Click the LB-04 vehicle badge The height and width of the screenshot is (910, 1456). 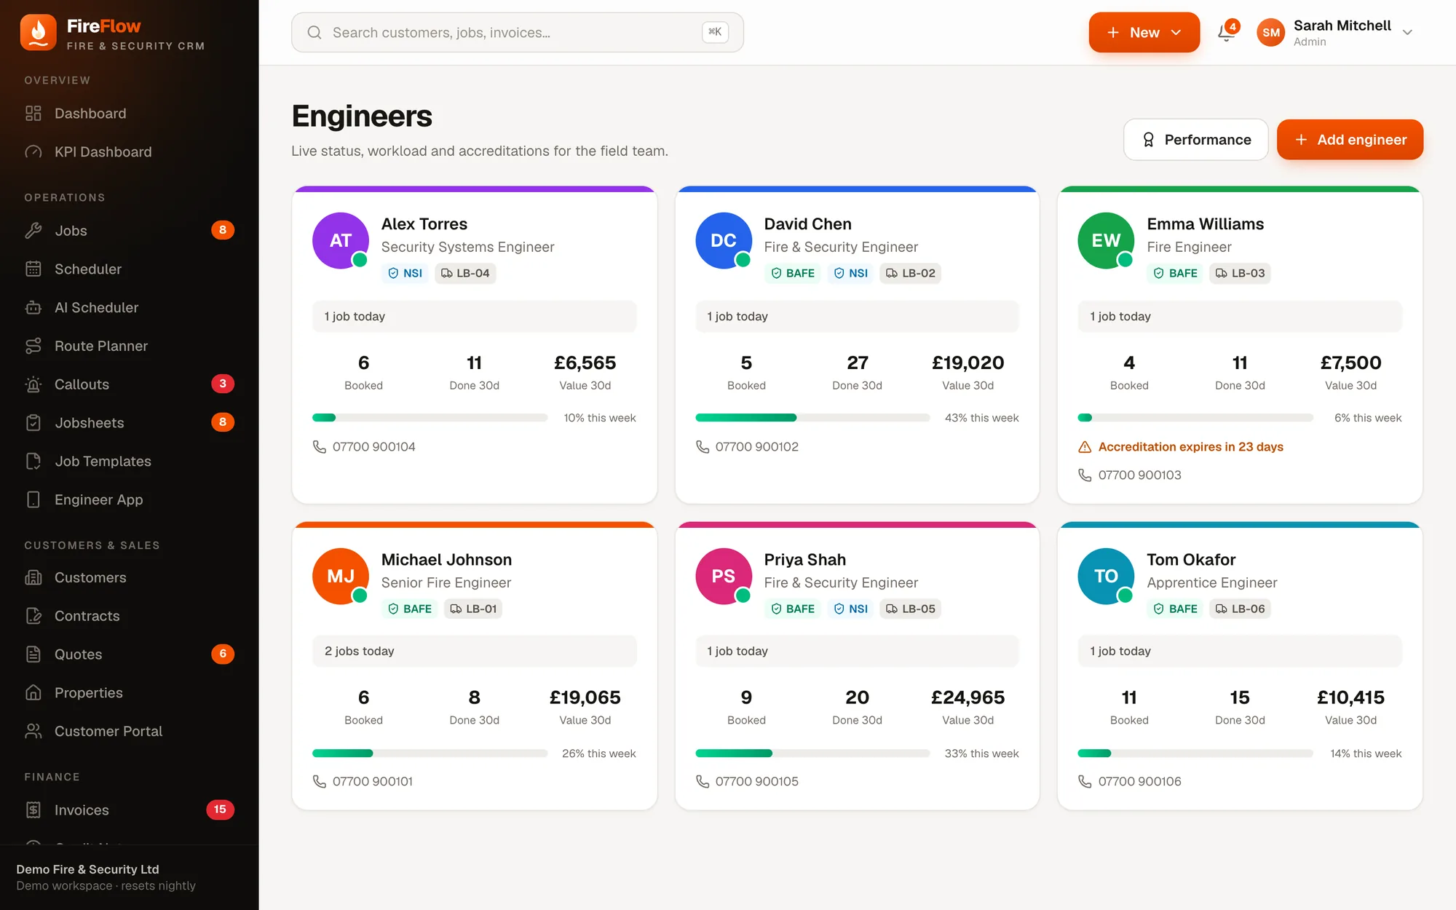click(465, 274)
